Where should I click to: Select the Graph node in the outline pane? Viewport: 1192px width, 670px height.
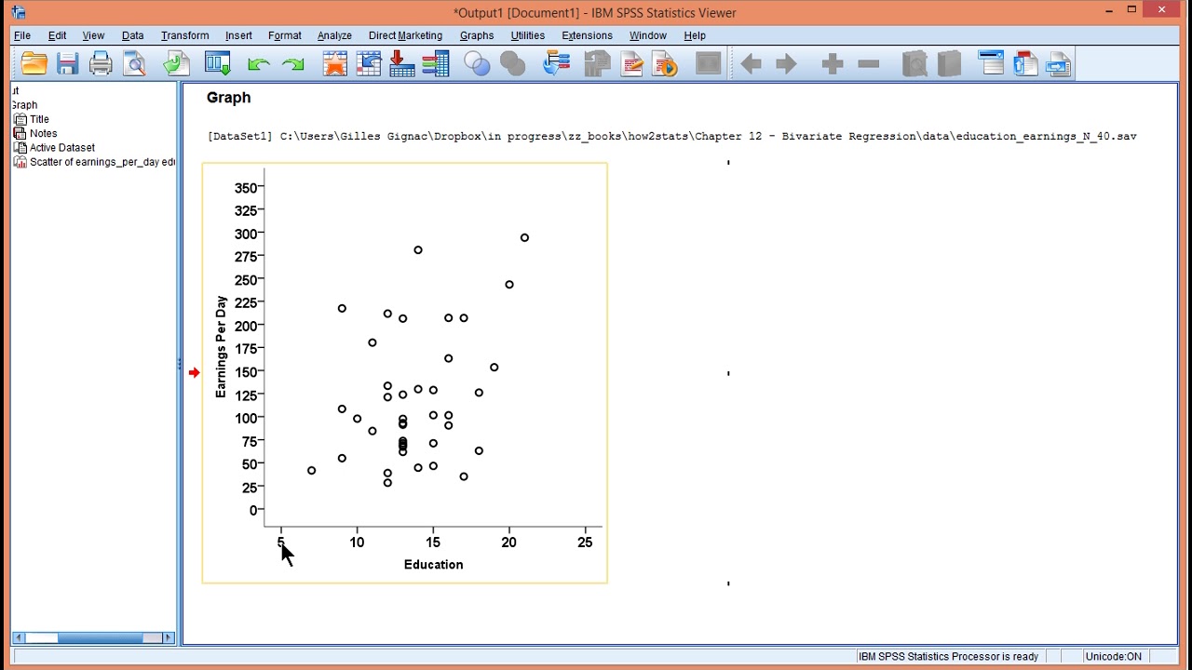(x=24, y=105)
